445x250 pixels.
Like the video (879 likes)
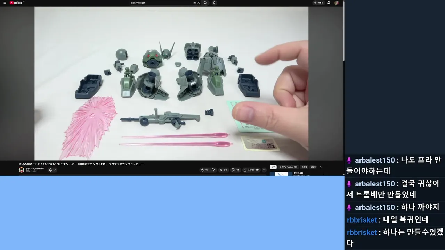pos(204,170)
